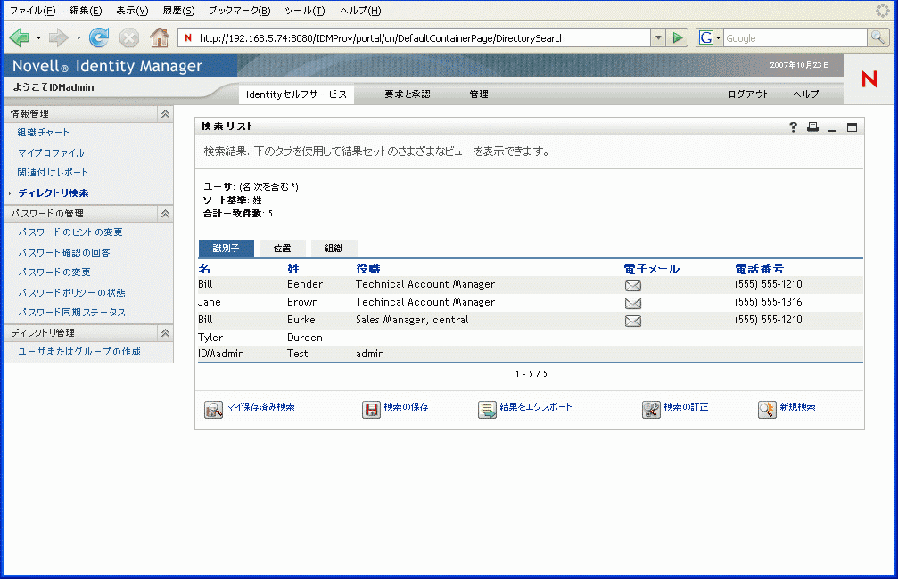Image resolution: width=898 pixels, height=579 pixels.
Task: Open the address bar URL dropdown
Action: 658,37
